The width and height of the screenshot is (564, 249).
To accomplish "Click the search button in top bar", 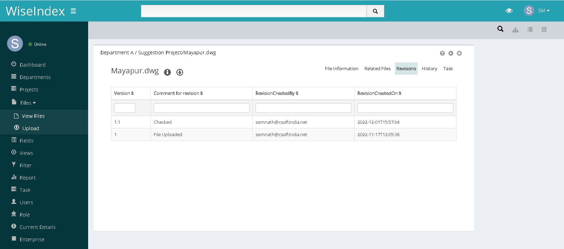I will (x=375, y=11).
